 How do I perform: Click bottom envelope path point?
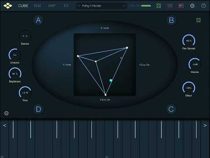[105, 95]
